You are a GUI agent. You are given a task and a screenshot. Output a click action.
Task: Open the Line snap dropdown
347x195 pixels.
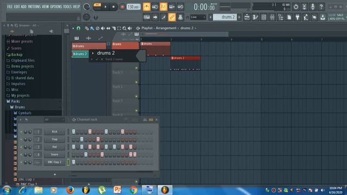198,17
